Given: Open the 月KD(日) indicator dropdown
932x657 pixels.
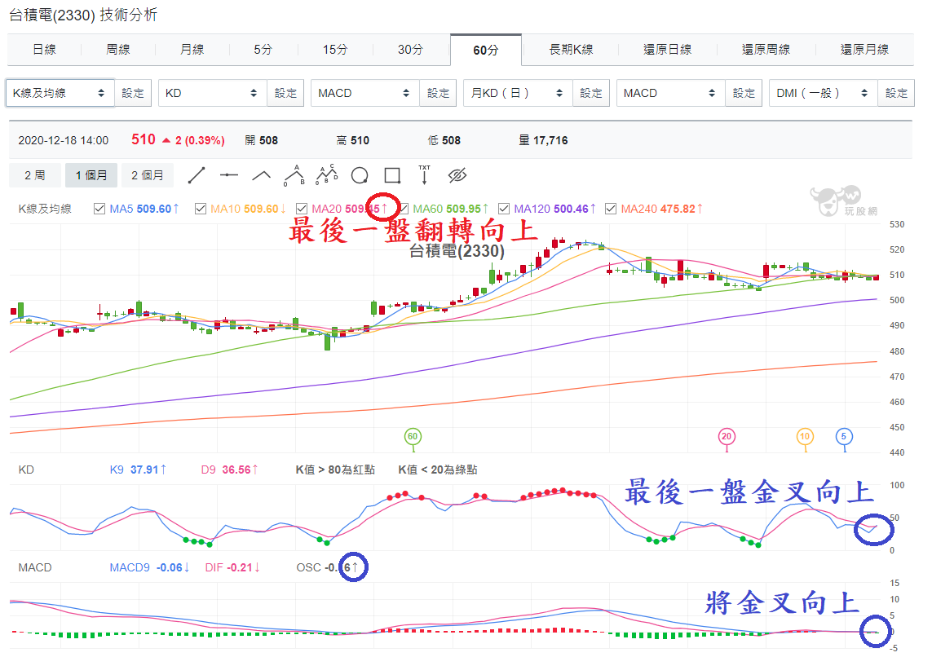Looking at the screenshot, I should 518,93.
